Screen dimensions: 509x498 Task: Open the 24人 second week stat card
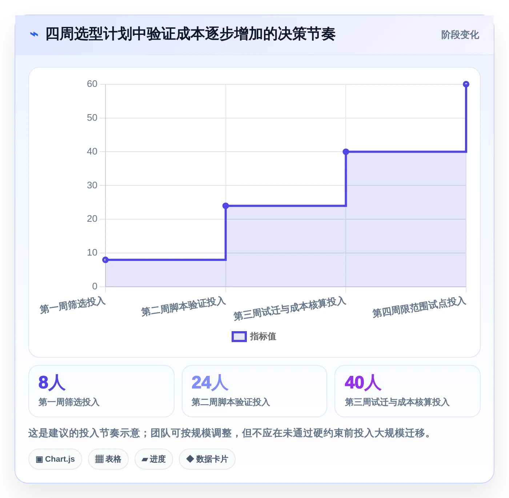tap(254, 391)
